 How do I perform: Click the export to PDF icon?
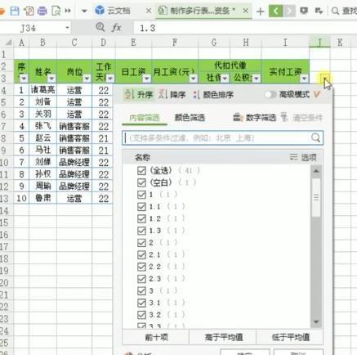coord(29,11)
